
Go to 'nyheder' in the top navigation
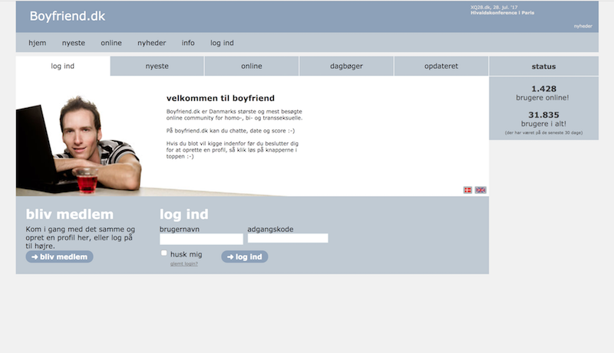point(151,43)
